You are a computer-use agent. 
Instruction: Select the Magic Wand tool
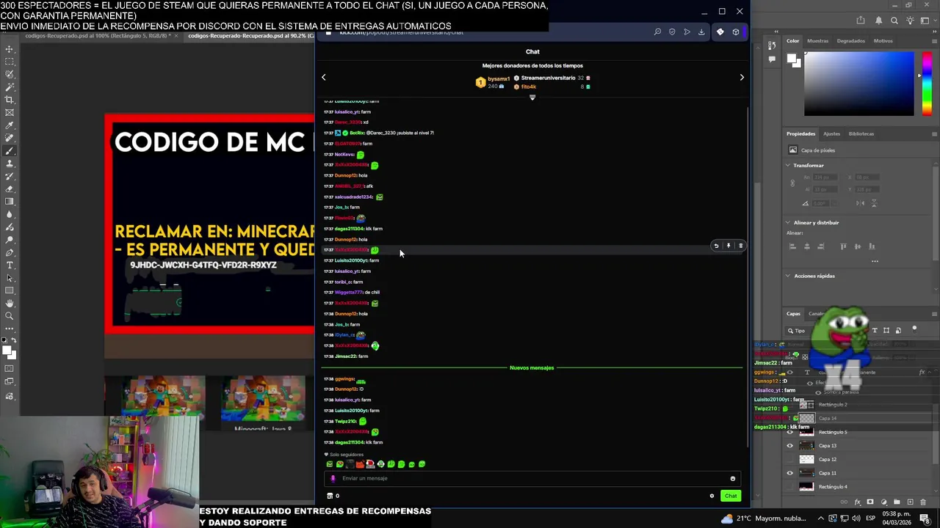(x=10, y=87)
